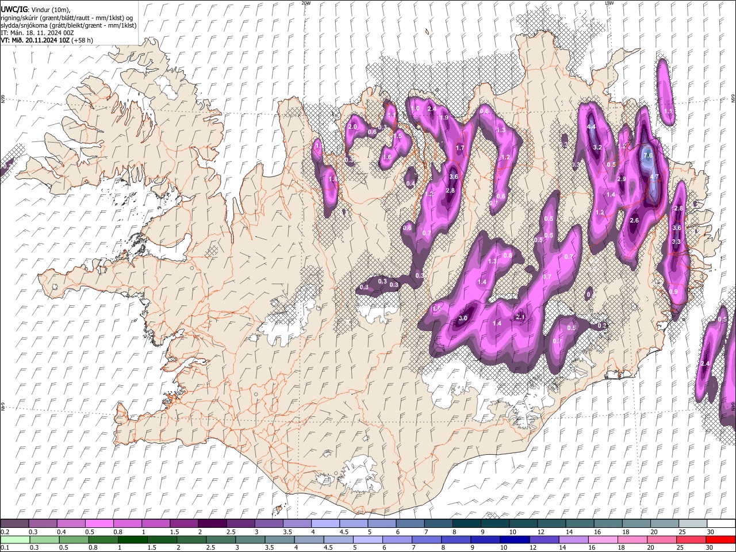Pick the light lavender snow swatch at 4

325,524
